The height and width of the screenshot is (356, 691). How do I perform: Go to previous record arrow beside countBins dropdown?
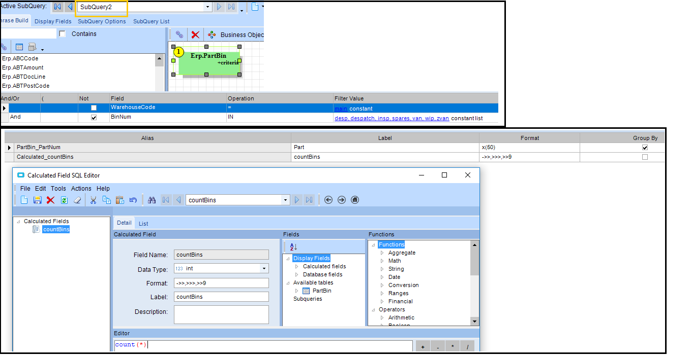coord(178,200)
